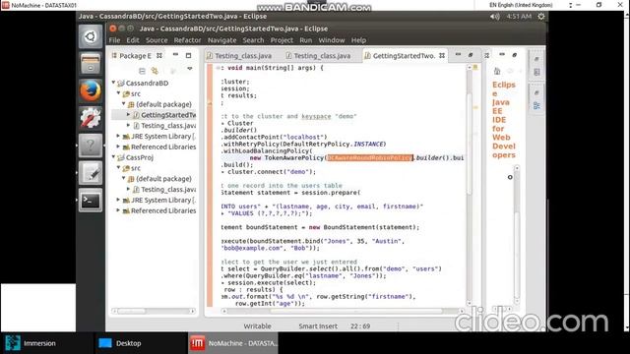Open the Run menu

306,40
